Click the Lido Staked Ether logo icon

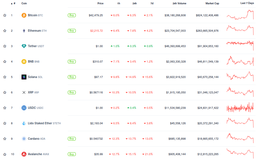point(24,123)
